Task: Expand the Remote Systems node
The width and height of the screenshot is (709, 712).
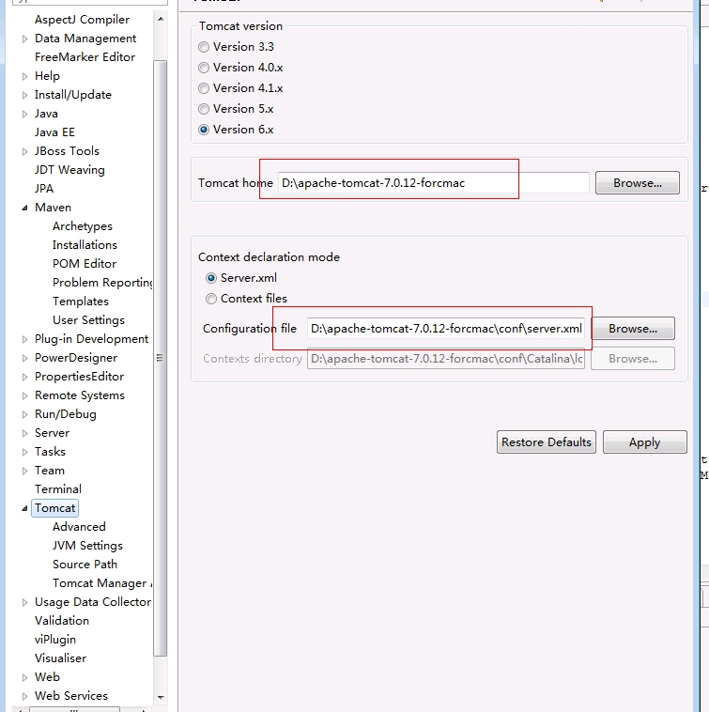Action: click(x=25, y=396)
